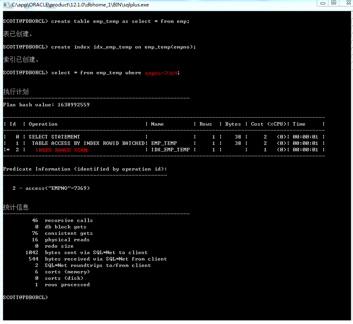Screen dimensions: 353x324
Task: Click the '表已创建。' message
Action: pyautogui.click(x=18, y=34)
